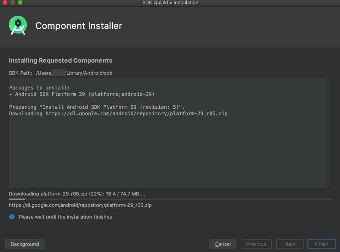Minimize the installer window
This screenshot has width=340, height=252.
(13, 2)
